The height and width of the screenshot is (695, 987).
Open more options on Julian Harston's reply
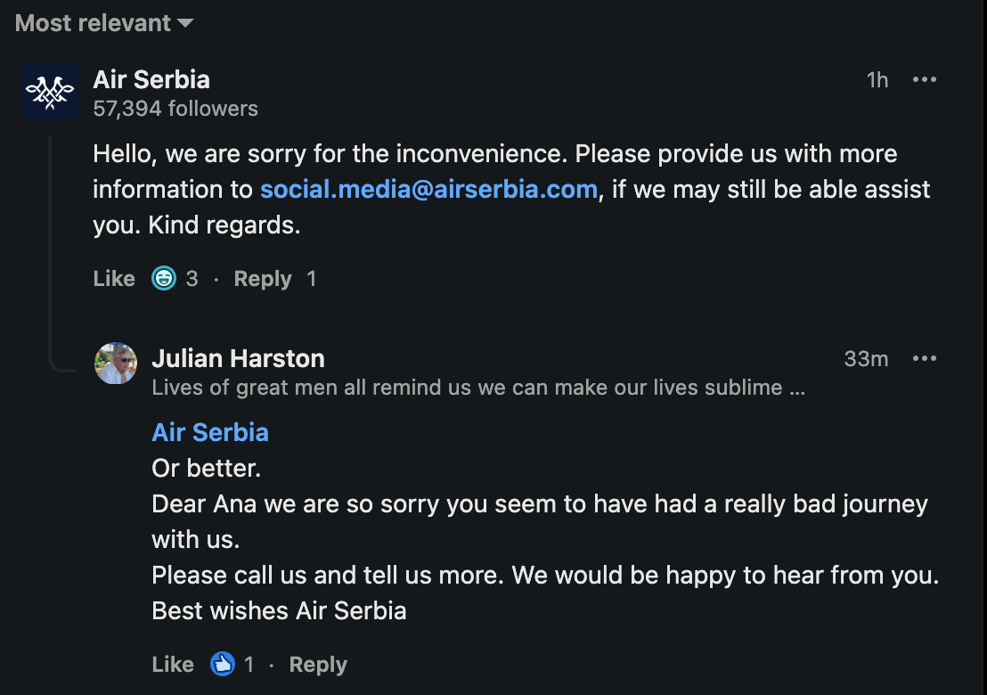coord(925,358)
